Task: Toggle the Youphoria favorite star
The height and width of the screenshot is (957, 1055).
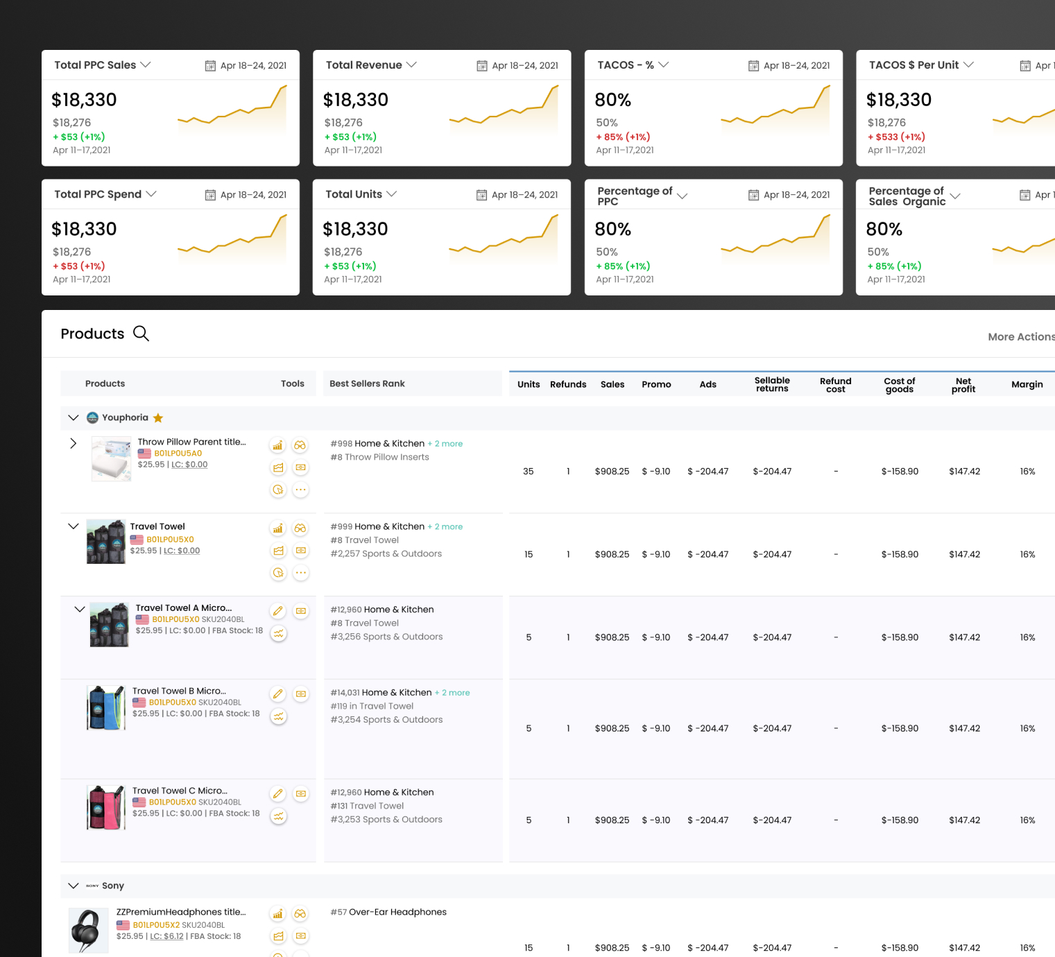Action: [158, 417]
